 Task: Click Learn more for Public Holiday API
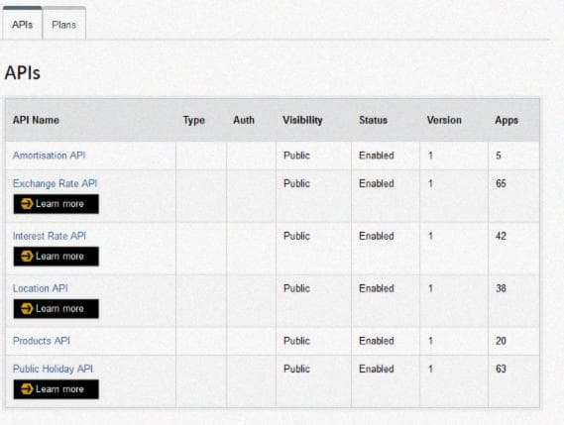pos(56,389)
